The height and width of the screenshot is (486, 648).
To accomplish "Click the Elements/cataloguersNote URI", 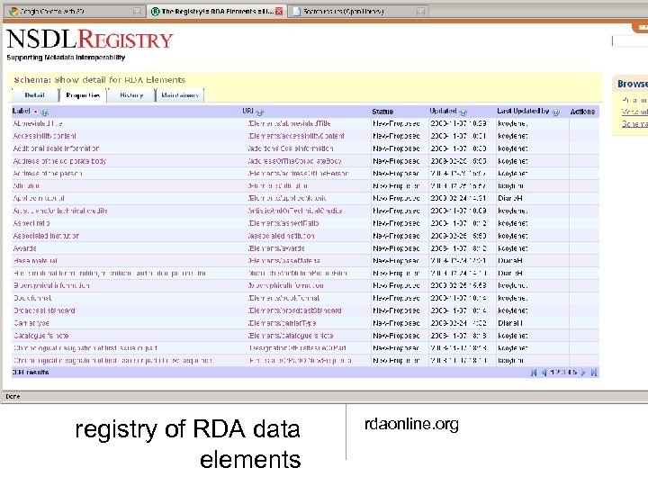I will tap(291, 336).
